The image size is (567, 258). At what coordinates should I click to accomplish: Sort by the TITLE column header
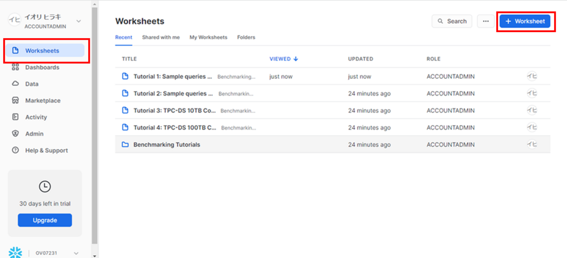tap(129, 59)
